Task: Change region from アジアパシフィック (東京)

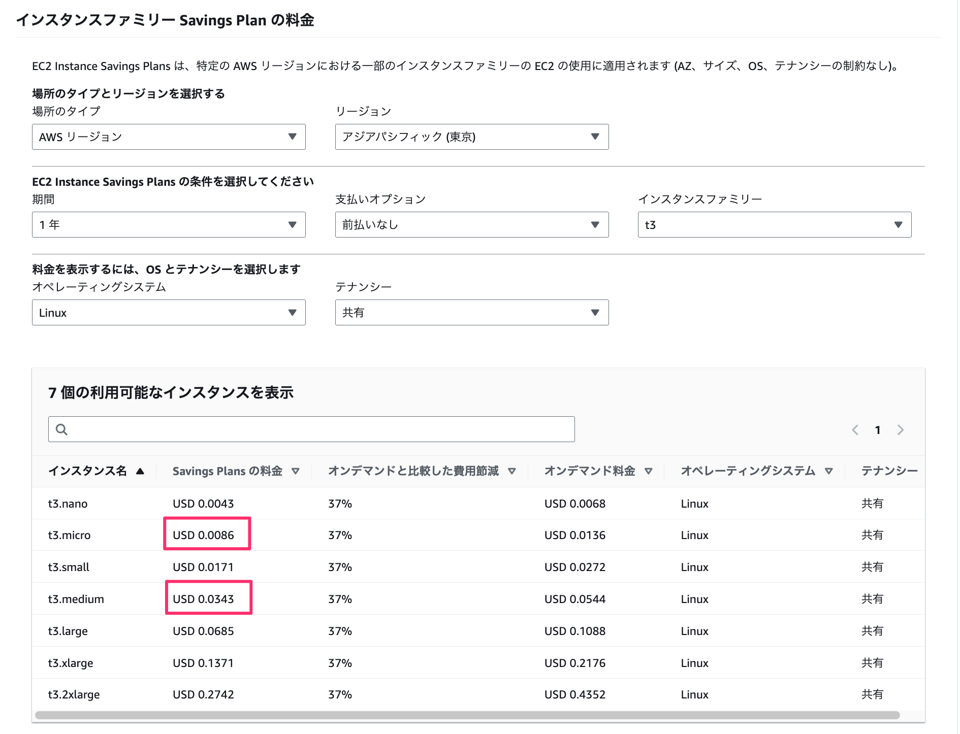Action: point(471,137)
